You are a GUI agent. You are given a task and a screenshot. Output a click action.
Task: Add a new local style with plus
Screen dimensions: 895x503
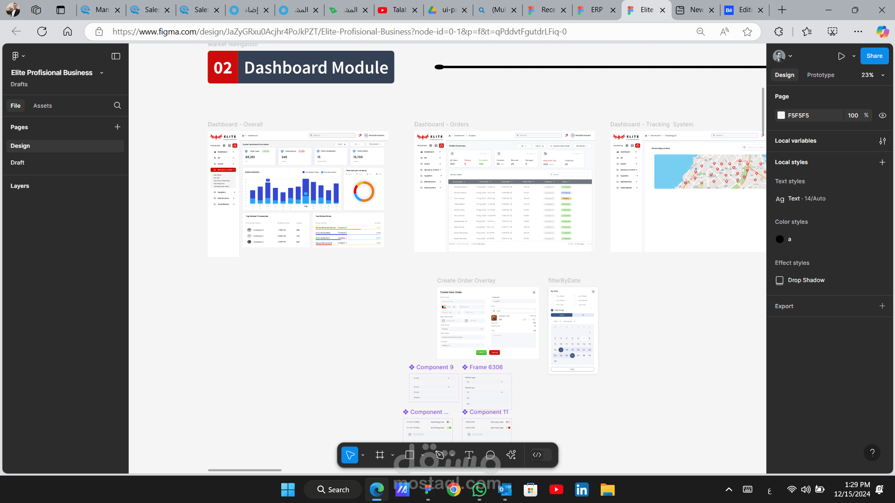[x=882, y=162]
